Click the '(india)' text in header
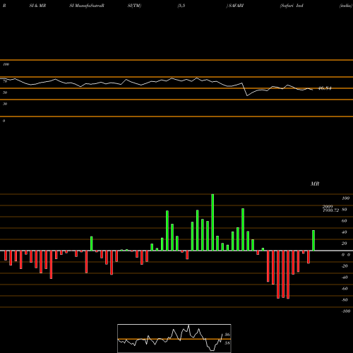 [x=346, y=6]
